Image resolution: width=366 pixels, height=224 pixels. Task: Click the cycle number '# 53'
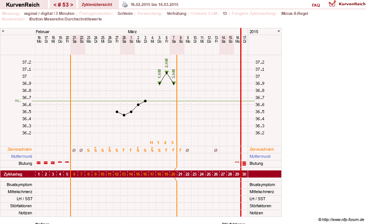coord(63,5)
